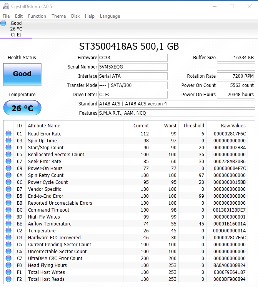Viewport: 258px width, 287px height.
Task: Click the Threshold column header
Action: coord(193,126)
